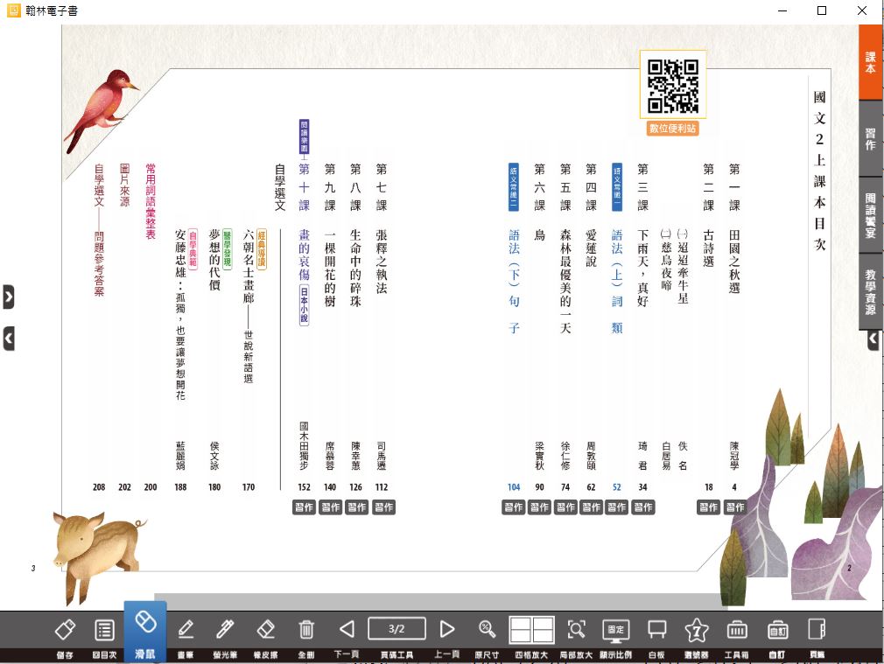The width and height of the screenshot is (884, 664).
Task: Open lesson title 畫的哀傷
Action: [304, 255]
